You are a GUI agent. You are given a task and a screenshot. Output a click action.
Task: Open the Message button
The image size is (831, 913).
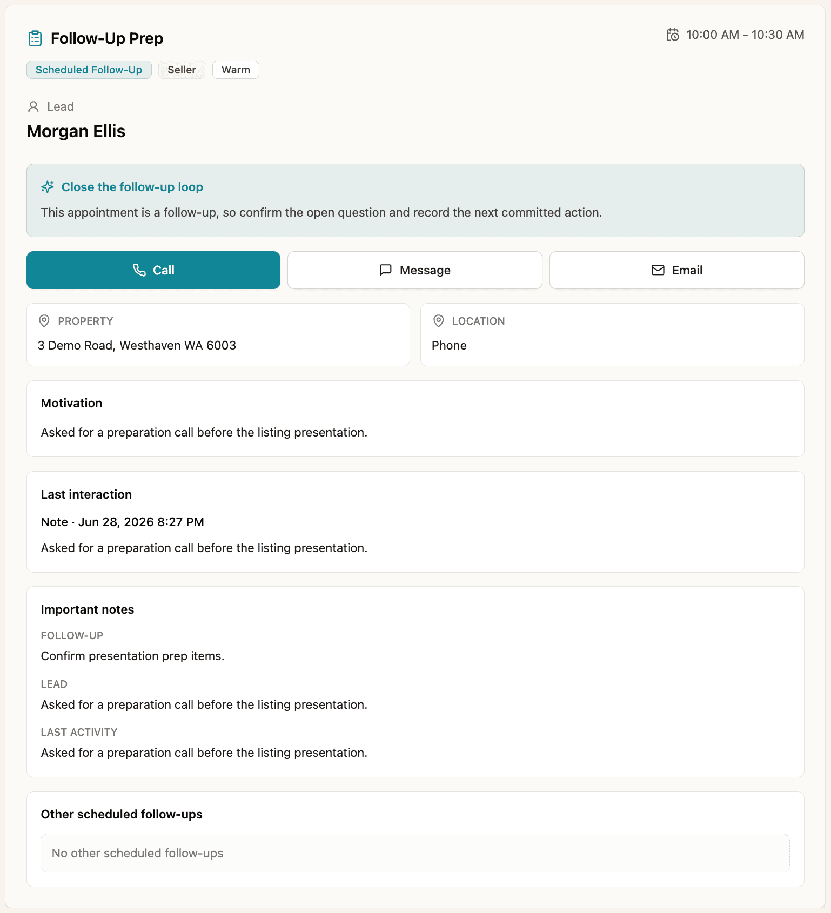click(415, 270)
